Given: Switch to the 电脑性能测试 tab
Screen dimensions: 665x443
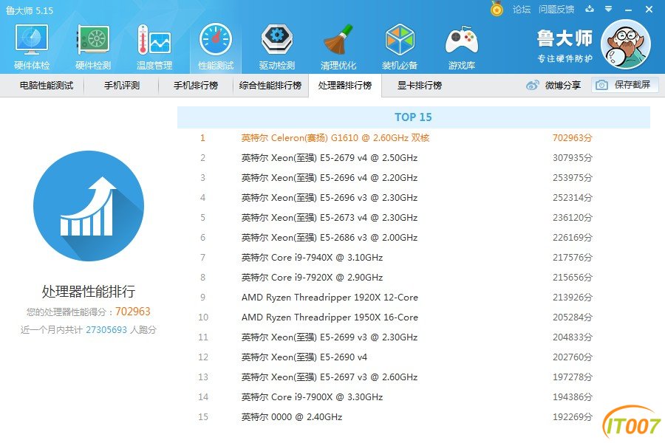Looking at the screenshot, I should [x=47, y=85].
